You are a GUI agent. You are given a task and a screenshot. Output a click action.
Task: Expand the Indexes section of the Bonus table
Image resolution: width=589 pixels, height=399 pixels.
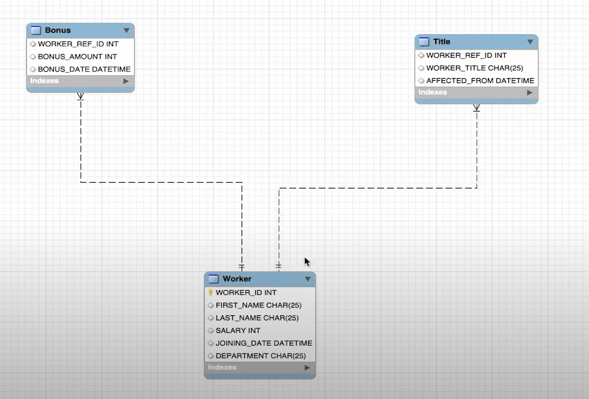coord(126,81)
